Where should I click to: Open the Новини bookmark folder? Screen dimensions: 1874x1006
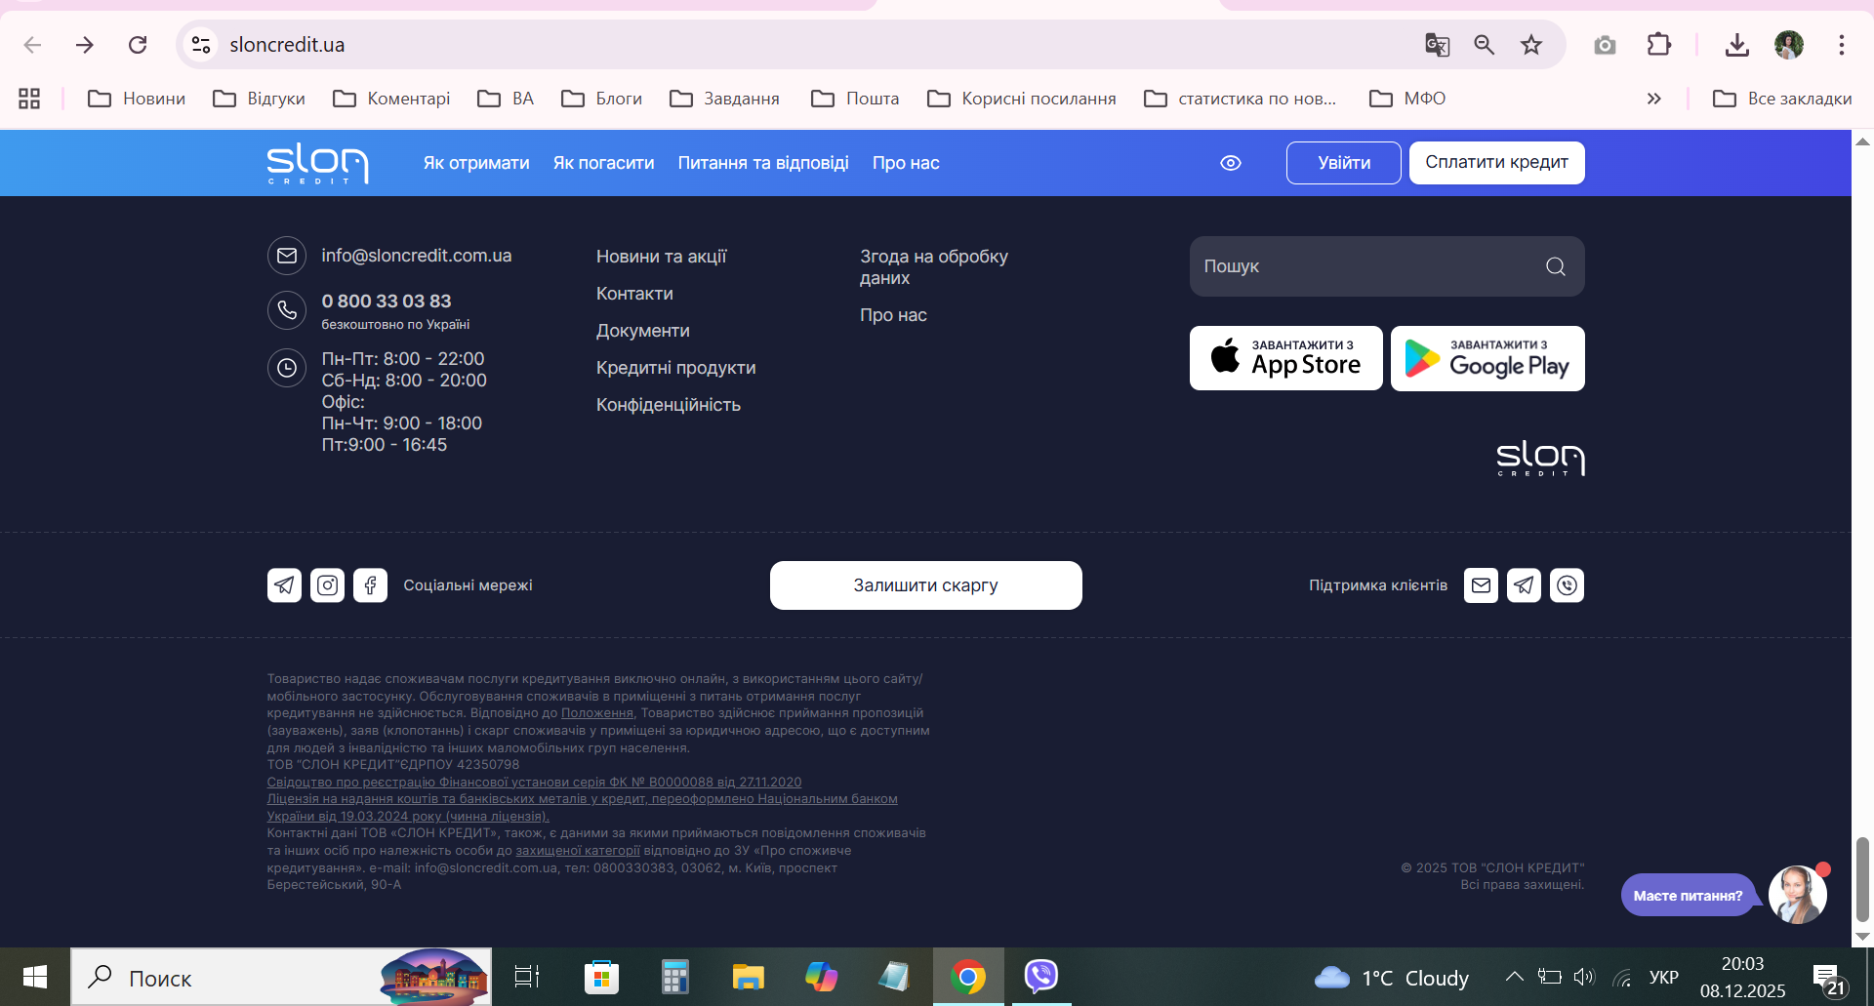[137, 99]
